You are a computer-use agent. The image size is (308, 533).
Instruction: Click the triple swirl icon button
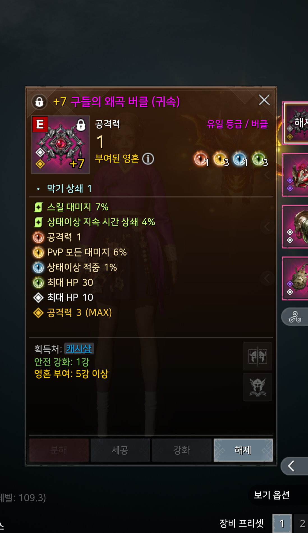click(x=295, y=317)
